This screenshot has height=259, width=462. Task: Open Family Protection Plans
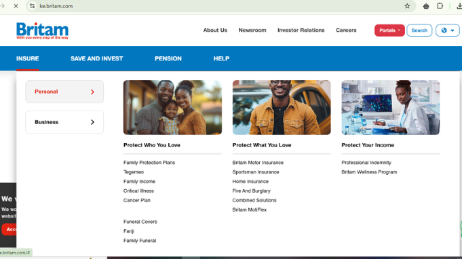(149, 163)
